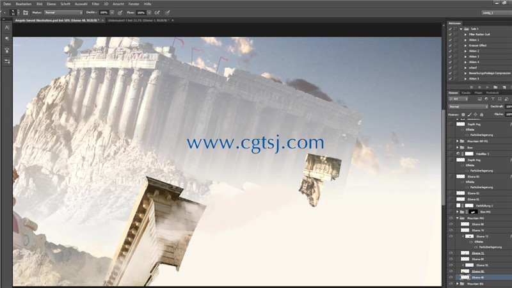Open the Character panel icon in left dock
512x288 pixels.
tap(7, 28)
